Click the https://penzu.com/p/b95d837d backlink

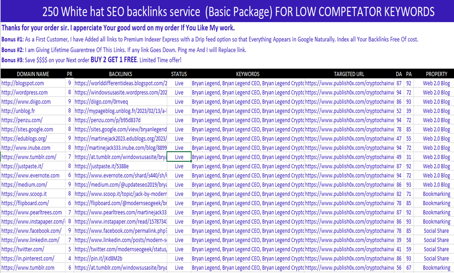click(x=108, y=120)
